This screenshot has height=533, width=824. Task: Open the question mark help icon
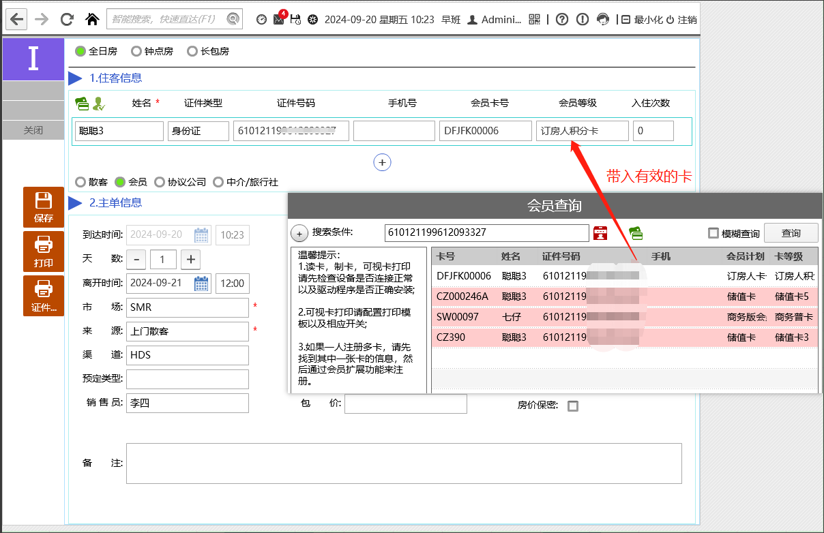pos(562,20)
